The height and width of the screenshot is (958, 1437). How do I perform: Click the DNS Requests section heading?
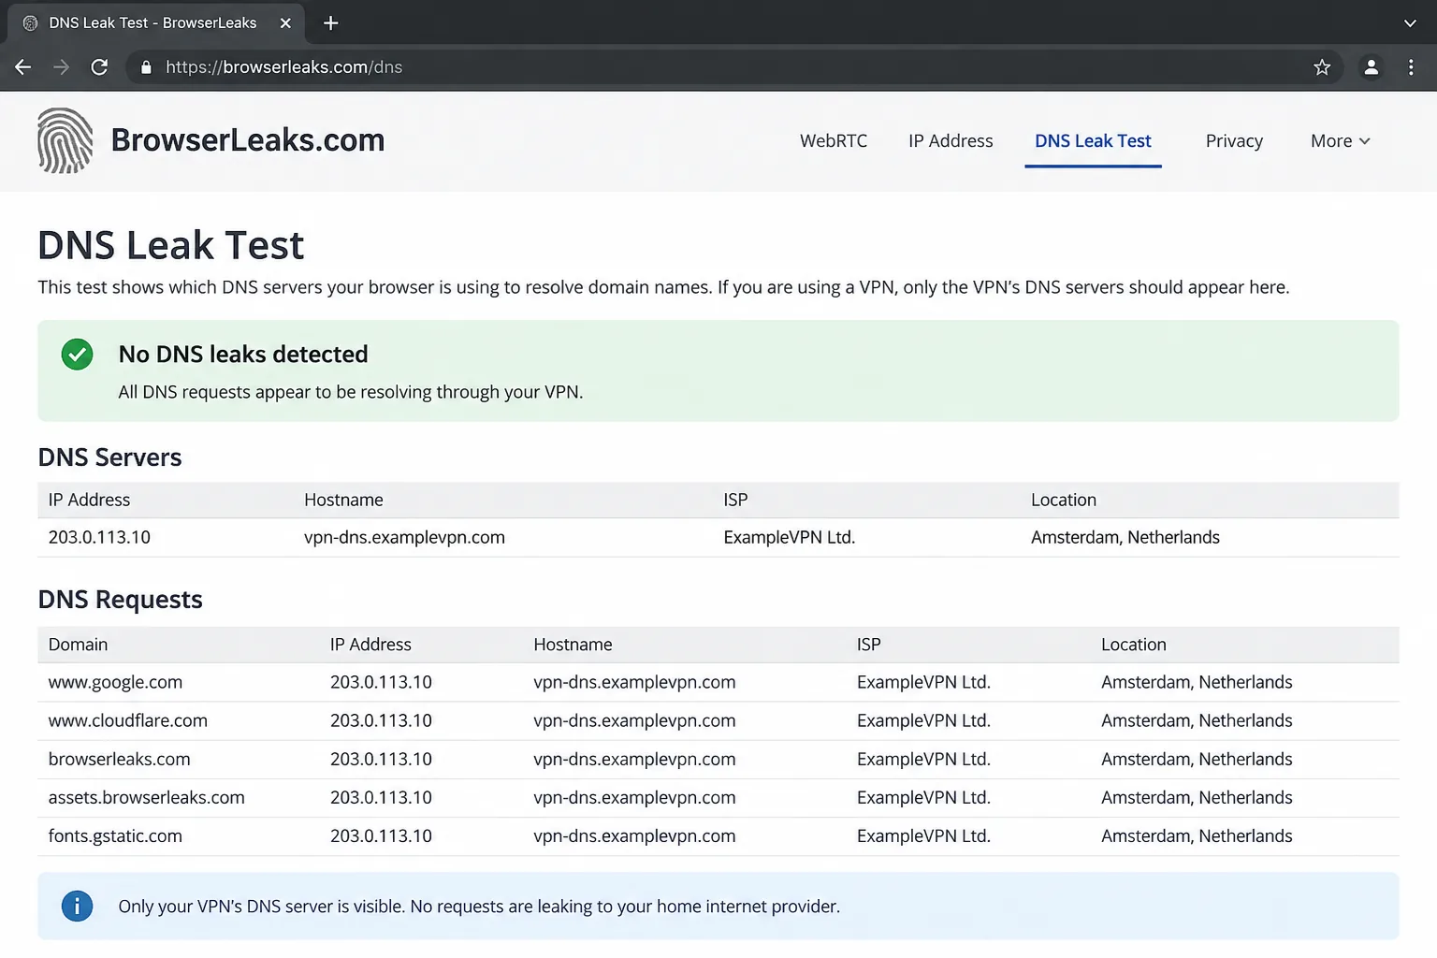pos(120,599)
